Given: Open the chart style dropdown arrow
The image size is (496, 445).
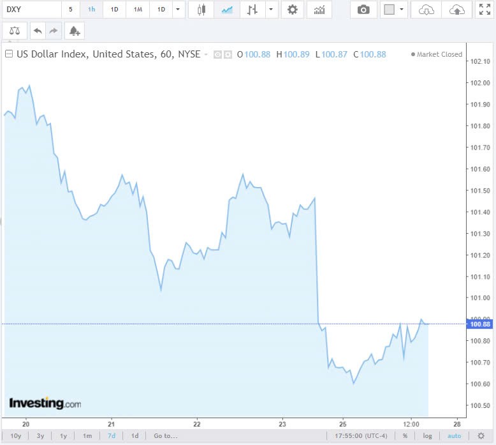Looking at the screenshot, I should click(x=271, y=10).
